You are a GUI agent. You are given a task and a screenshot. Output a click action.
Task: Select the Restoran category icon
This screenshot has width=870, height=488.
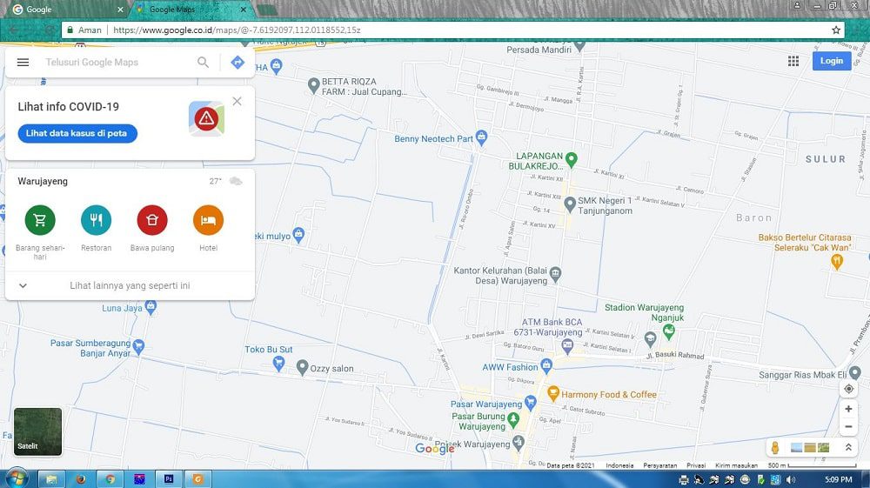click(96, 219)
